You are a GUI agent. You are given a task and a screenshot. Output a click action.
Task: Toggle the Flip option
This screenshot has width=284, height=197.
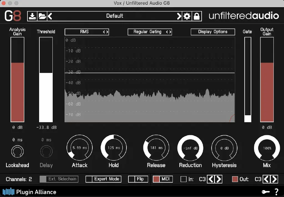tap(138, 179)
